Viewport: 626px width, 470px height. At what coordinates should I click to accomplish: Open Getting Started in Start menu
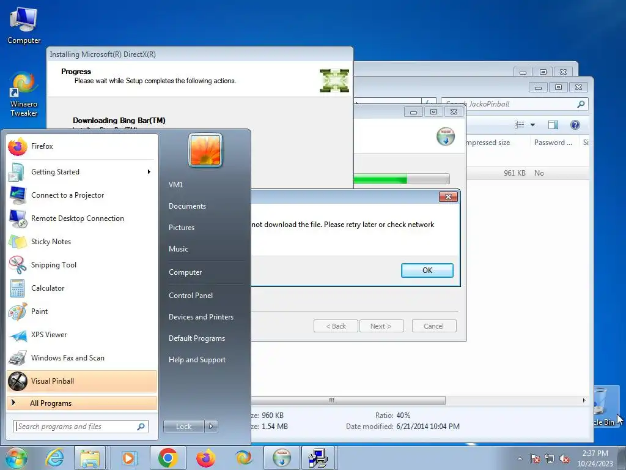click(82, 172)
